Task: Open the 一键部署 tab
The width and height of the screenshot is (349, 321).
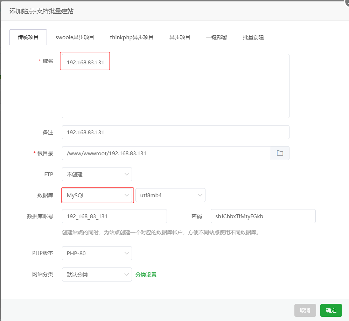Action: 216,37
